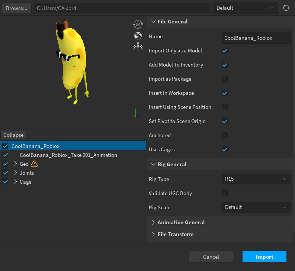Enable Import as Package checkbox
295x271 pixels.
pyautogui.click(x=225, y=79)
